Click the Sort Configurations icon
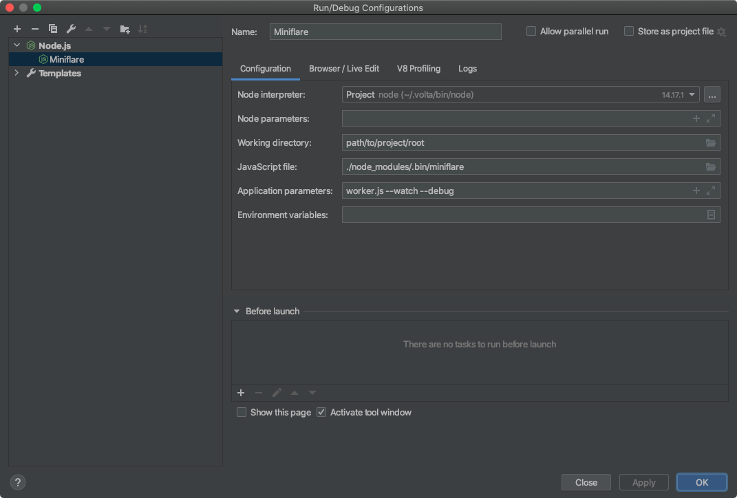The width and height of the screenshot is (737, 498). [x=142, y=29]
